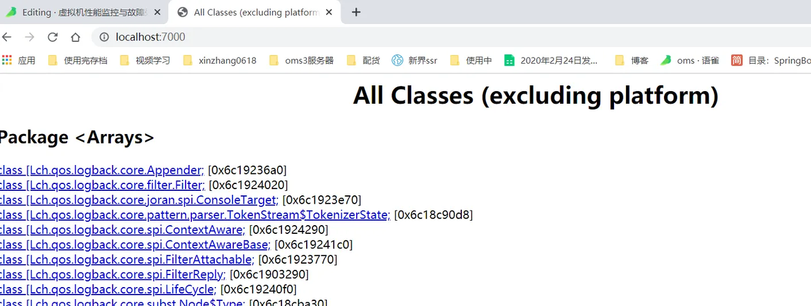Click site info icon in address bar
This screenshot has width=811, height=306.
pos(105,37)
